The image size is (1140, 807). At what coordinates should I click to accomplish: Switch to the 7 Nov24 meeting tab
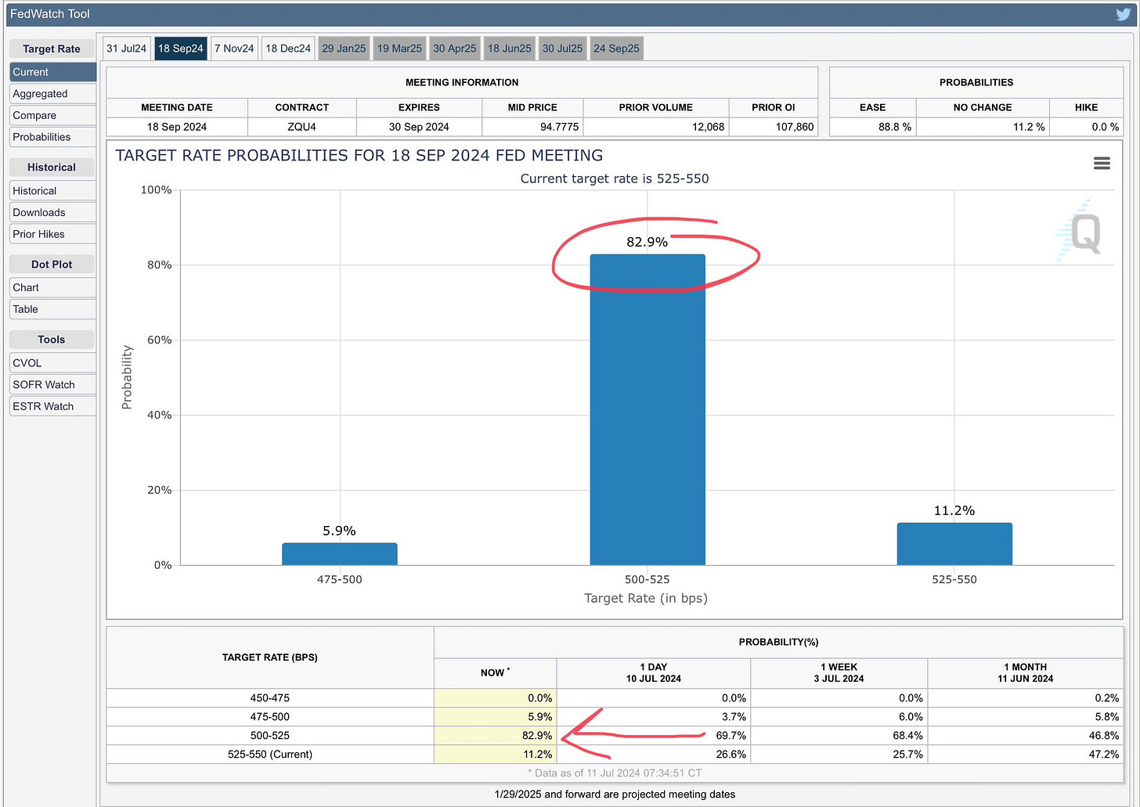tap(234, 49)
